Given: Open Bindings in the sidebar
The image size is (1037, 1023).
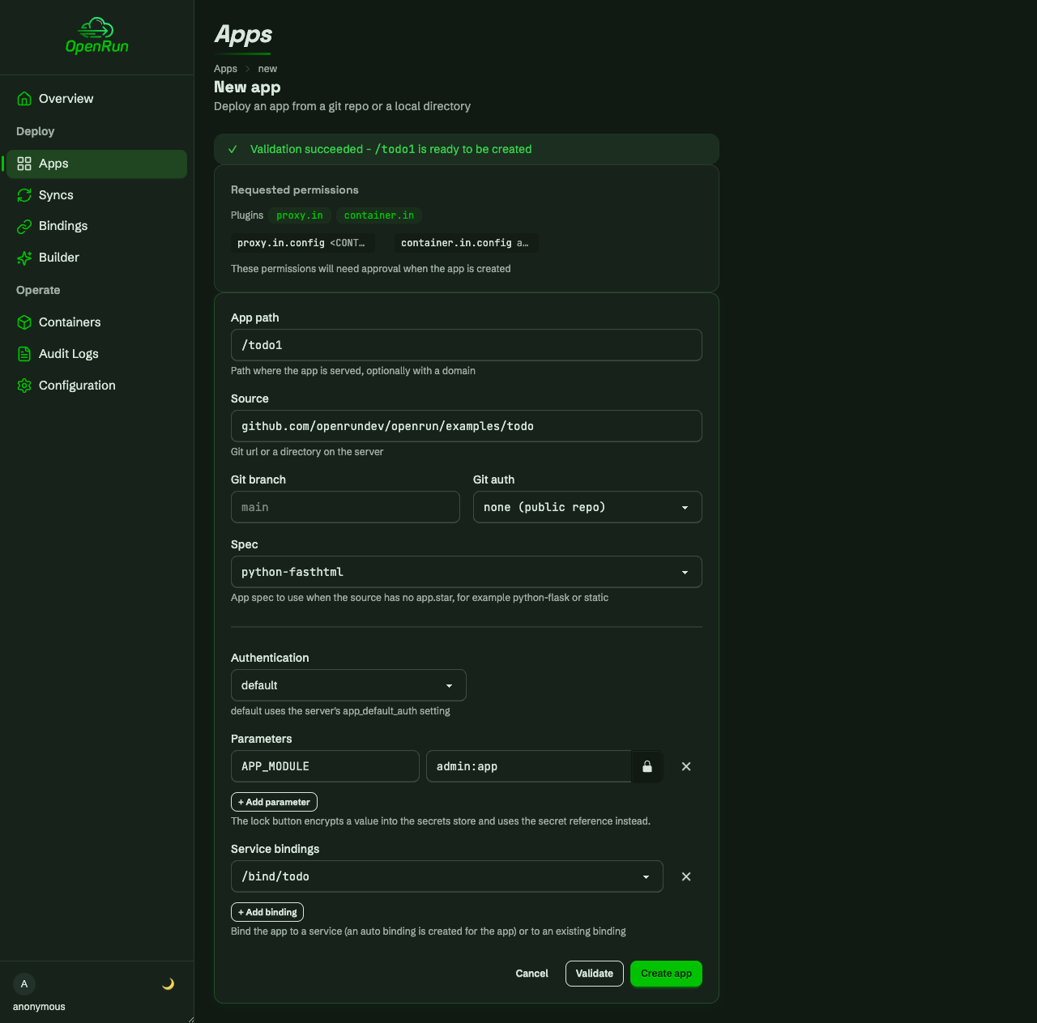Looking at the screenshot, I should pyautogui.click(x=96, y=226).
